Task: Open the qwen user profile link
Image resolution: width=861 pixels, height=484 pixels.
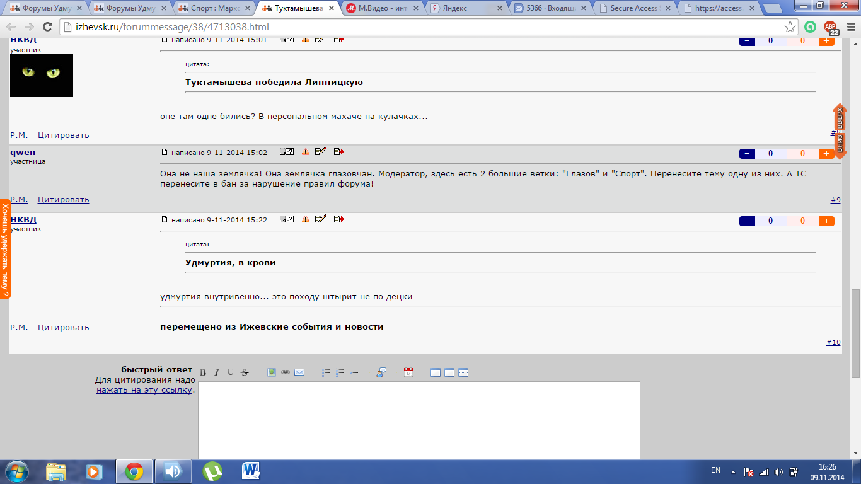Action: pyautogui.click(x=23, y=153)
